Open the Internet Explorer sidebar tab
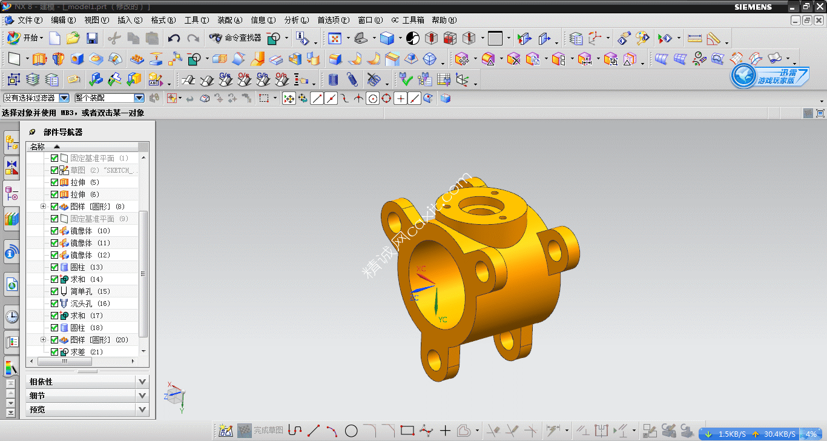Viewport: 827px width, 441px height. [12, 283]
